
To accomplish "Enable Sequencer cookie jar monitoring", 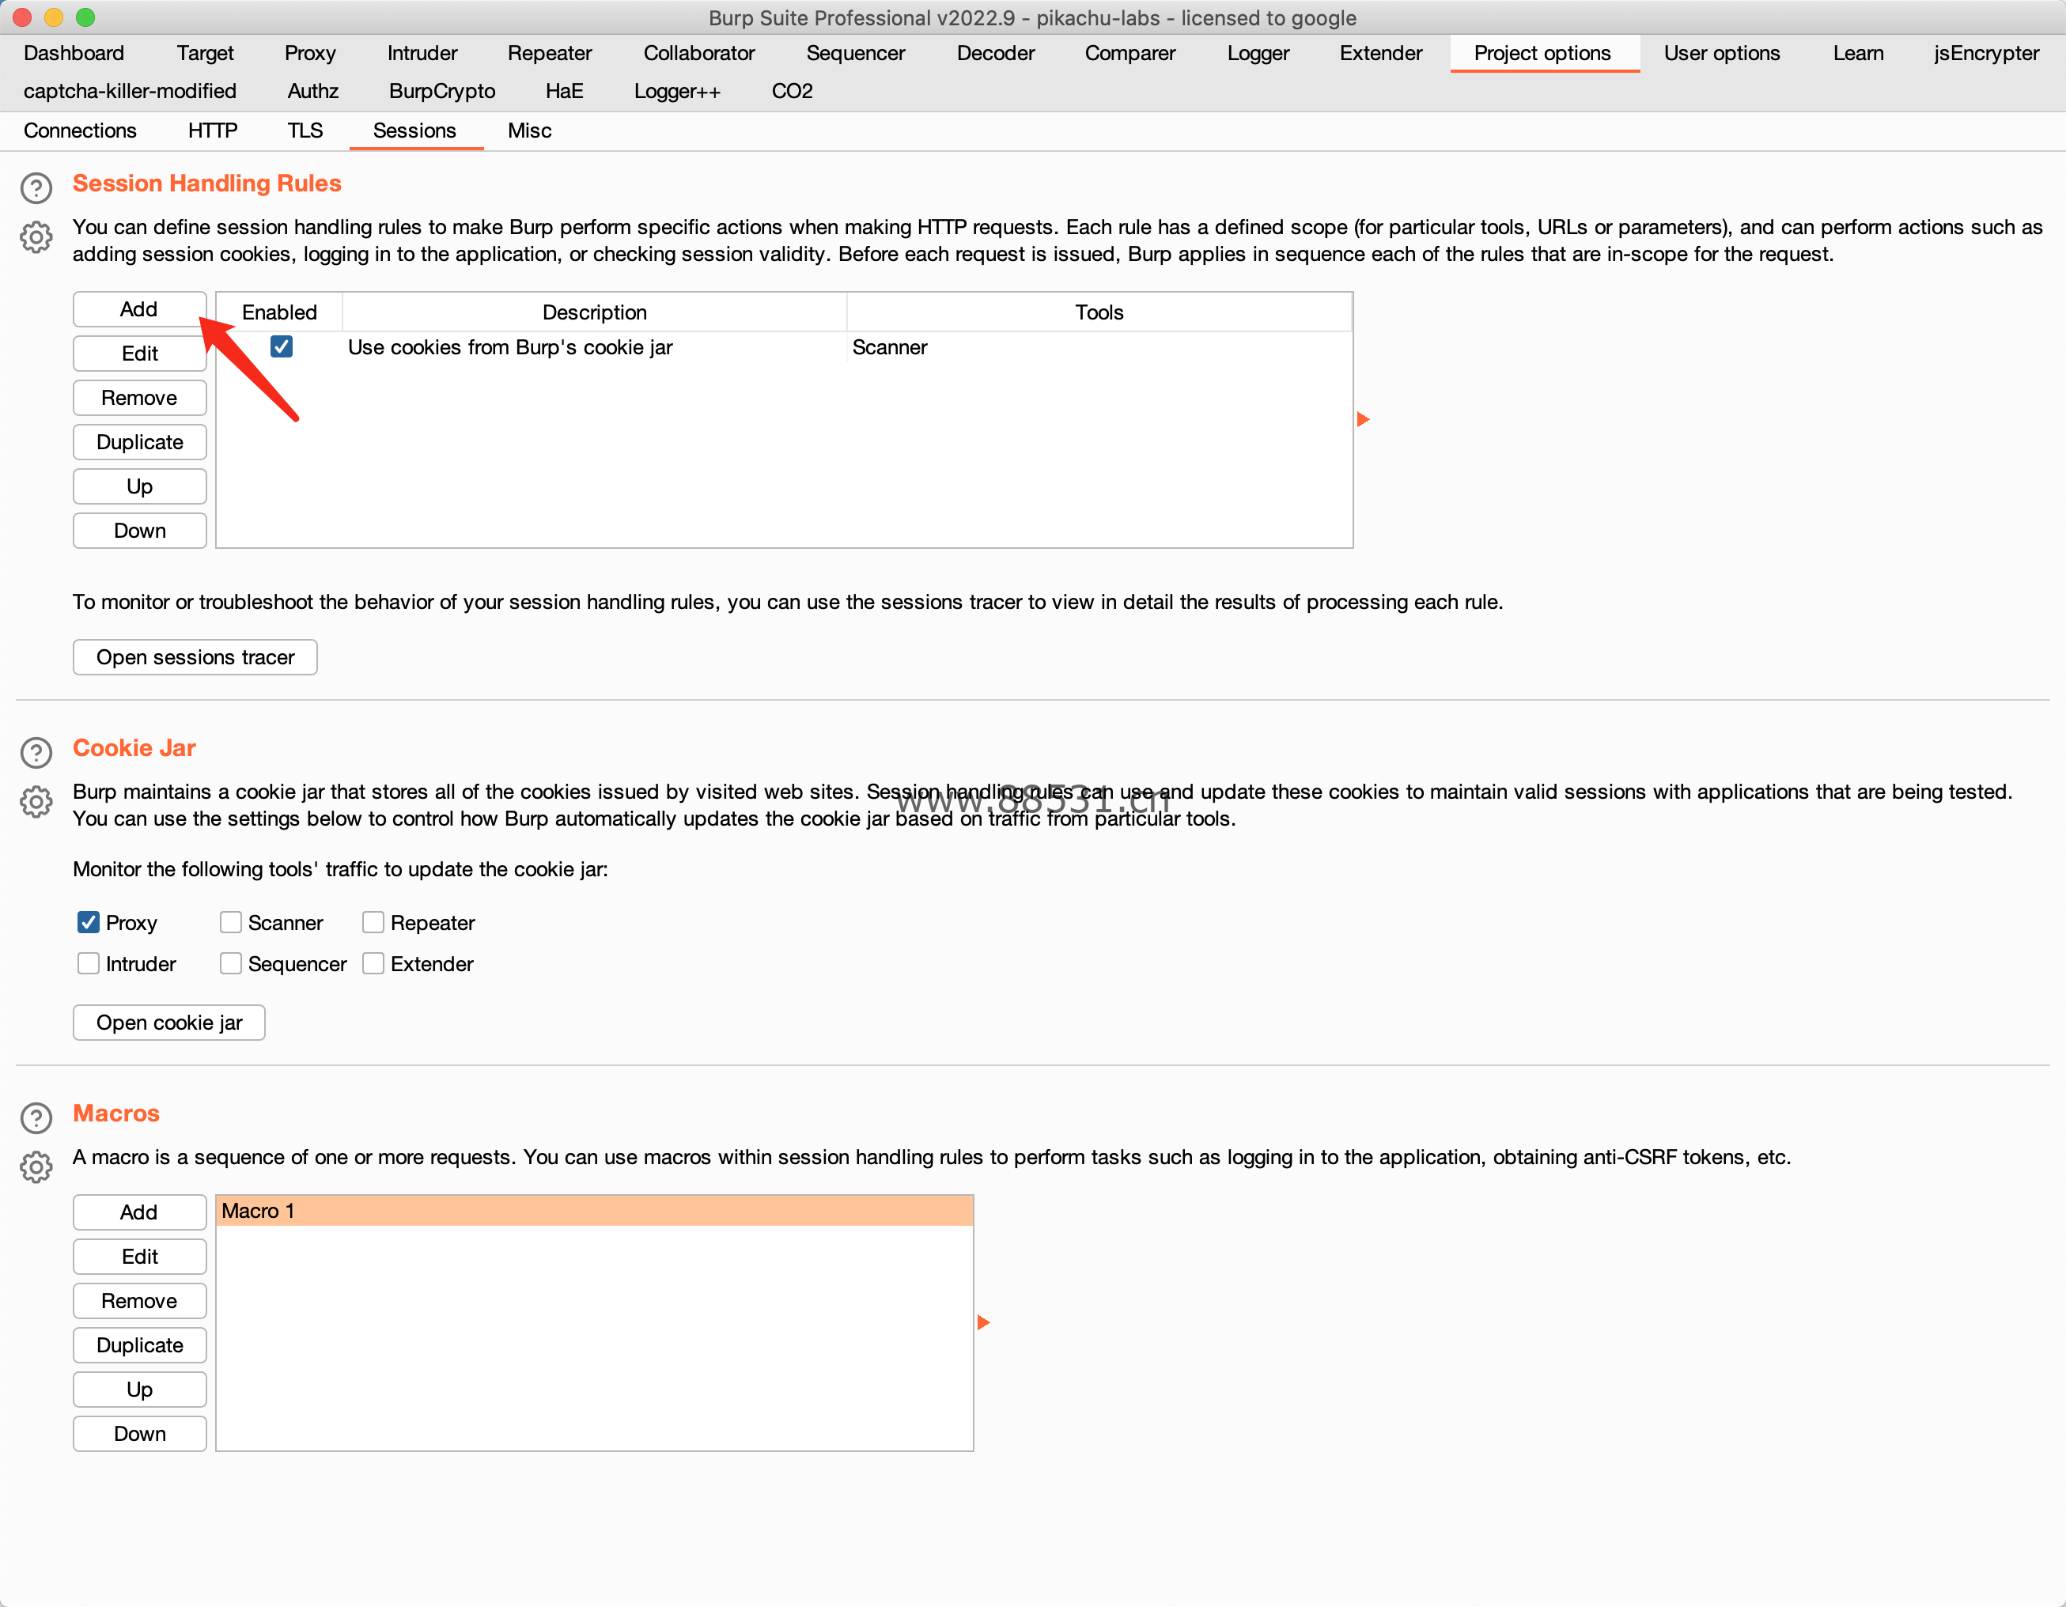I will (231, 964).
